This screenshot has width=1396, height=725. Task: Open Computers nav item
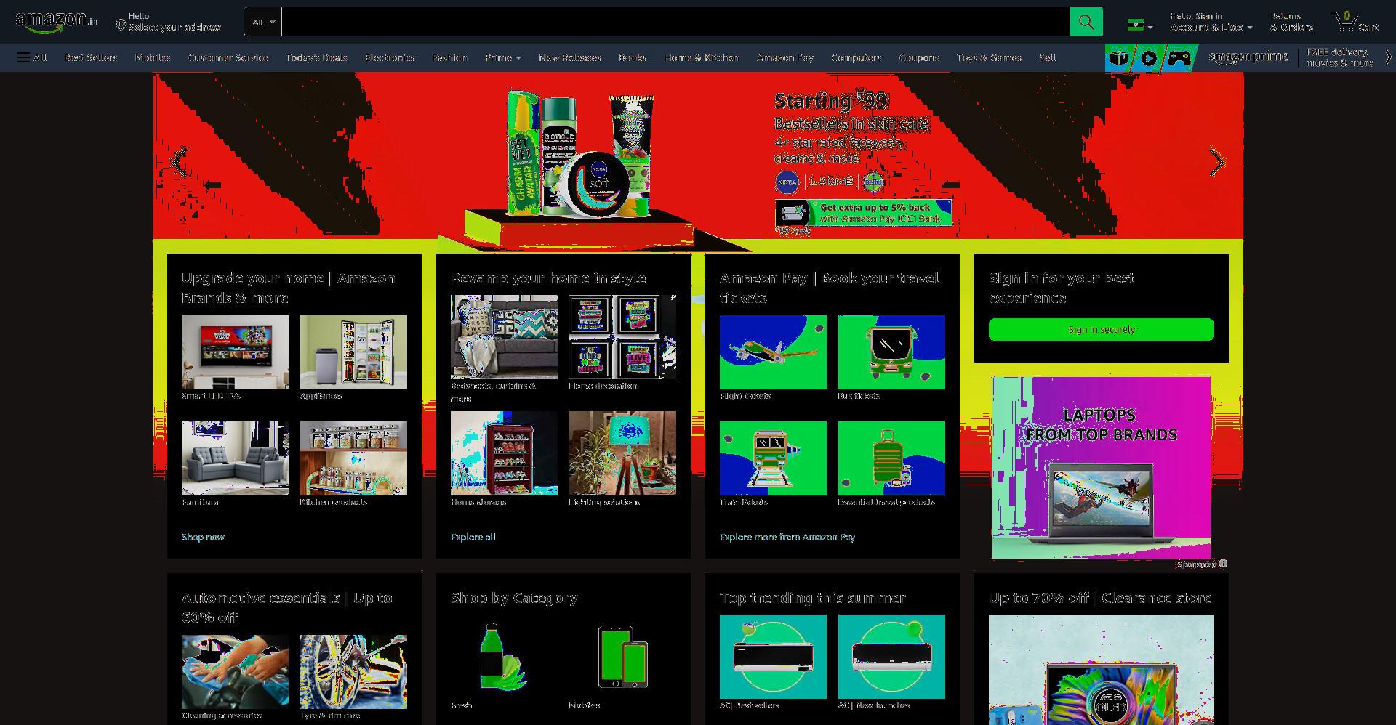coord(856,57)
